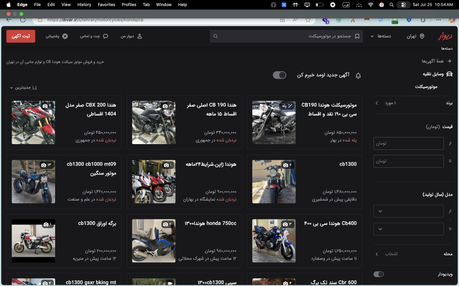Click the search magnifier icon in Divar search
The width and height of the screenshot is (459, 286).
[x=216, y=36]
